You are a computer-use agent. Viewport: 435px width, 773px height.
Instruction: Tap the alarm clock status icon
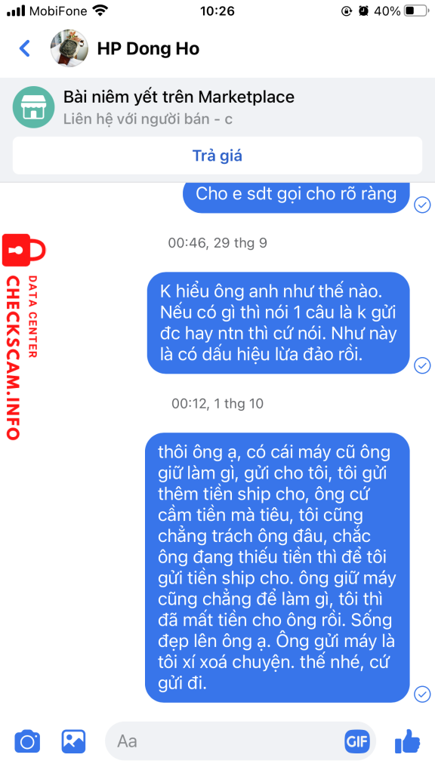[x=363, y=11]
